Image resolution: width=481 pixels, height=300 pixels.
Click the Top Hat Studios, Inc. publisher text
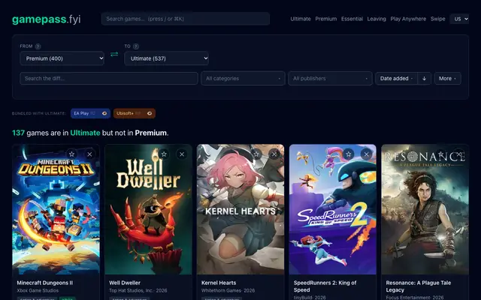132,290
